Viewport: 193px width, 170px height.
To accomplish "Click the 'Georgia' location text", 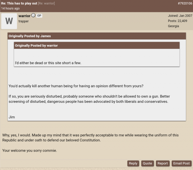I will [173, 26].
